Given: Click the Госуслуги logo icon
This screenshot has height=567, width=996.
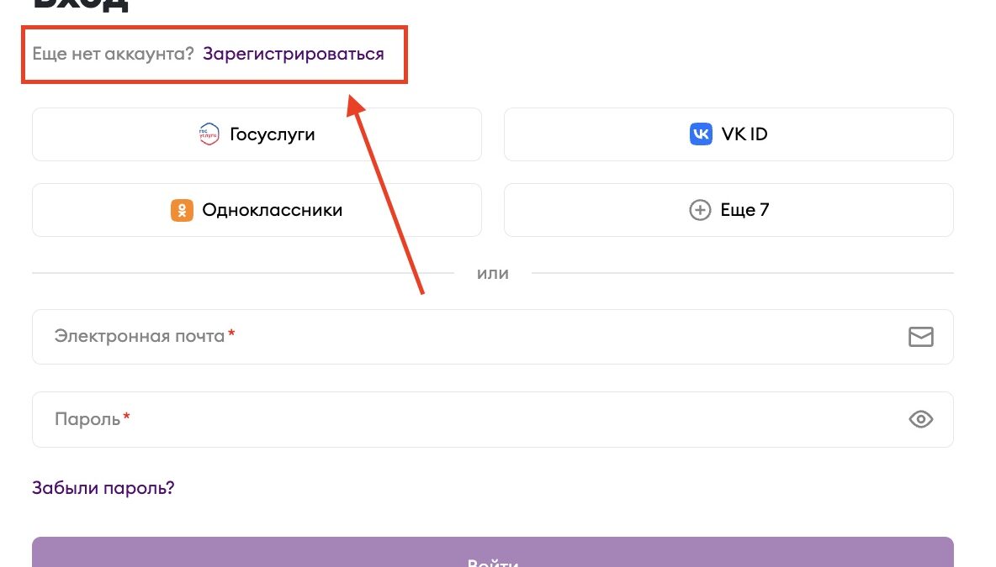Looking at the screenshot, I should (x=209, y=134).
